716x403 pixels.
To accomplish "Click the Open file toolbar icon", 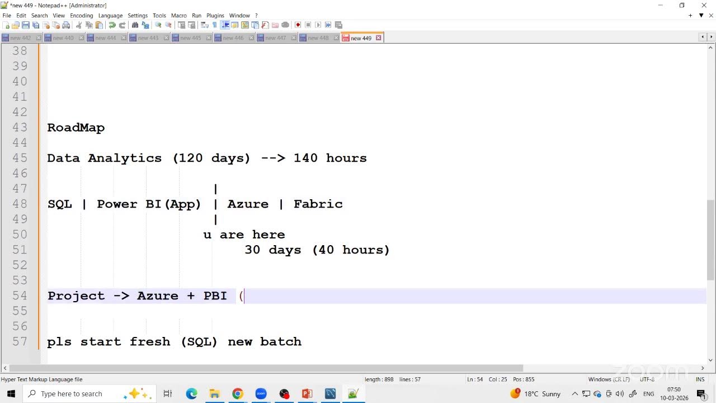I will tap(15, 25).
